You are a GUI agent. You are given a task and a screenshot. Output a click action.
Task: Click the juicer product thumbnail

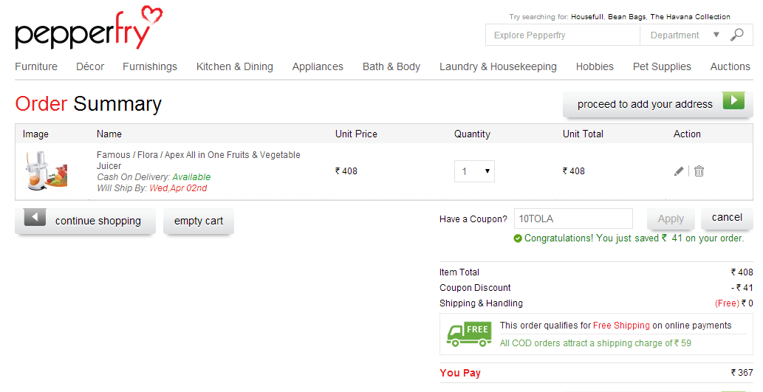pos(47,171)
